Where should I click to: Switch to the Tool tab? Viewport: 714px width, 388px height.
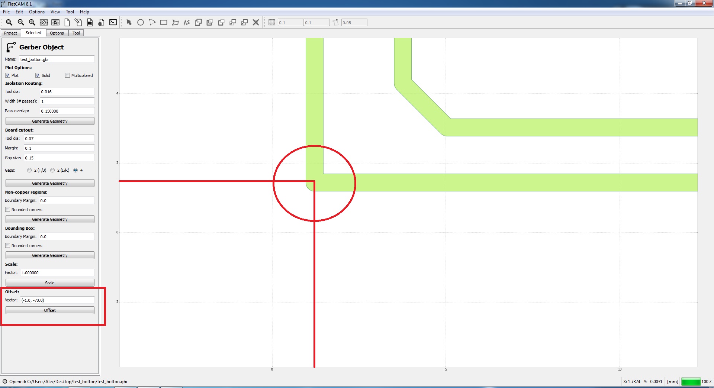tap(76, 33)
